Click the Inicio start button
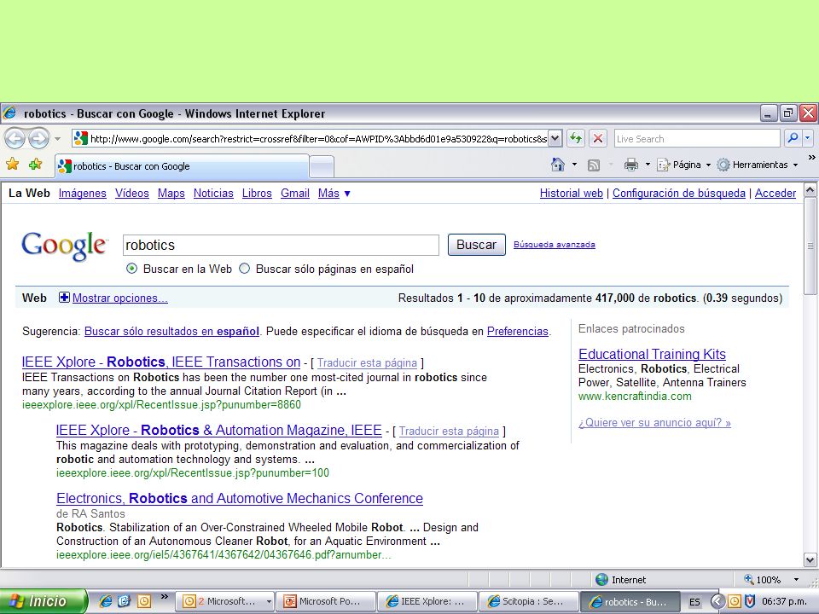 coord(44,601)
